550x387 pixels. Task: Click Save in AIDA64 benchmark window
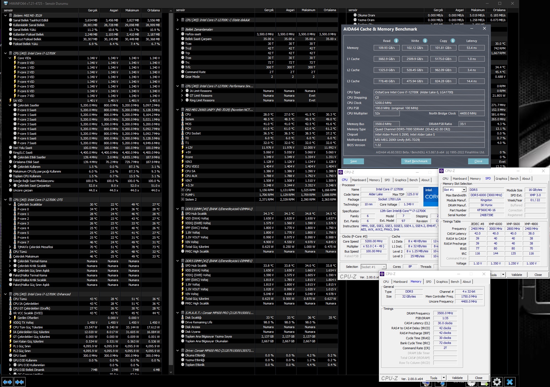pos(353,161)
